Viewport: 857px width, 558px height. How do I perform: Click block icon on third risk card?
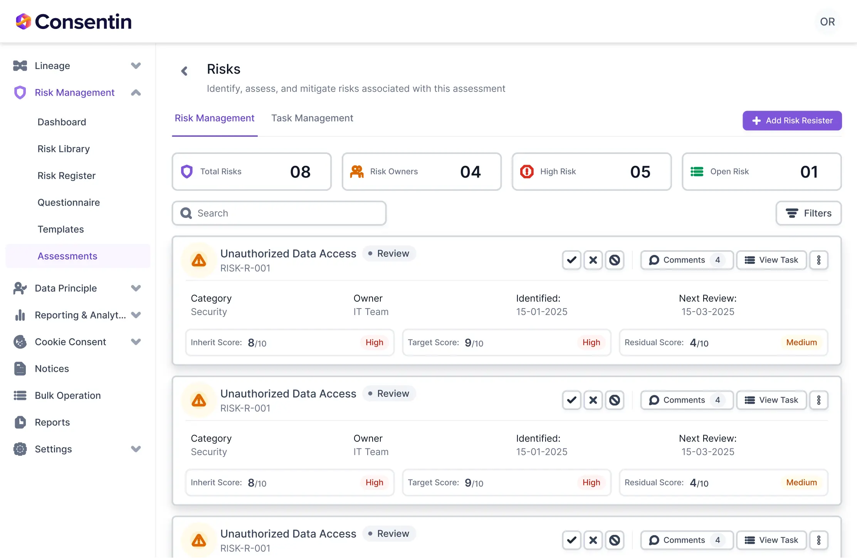(615, 540)
